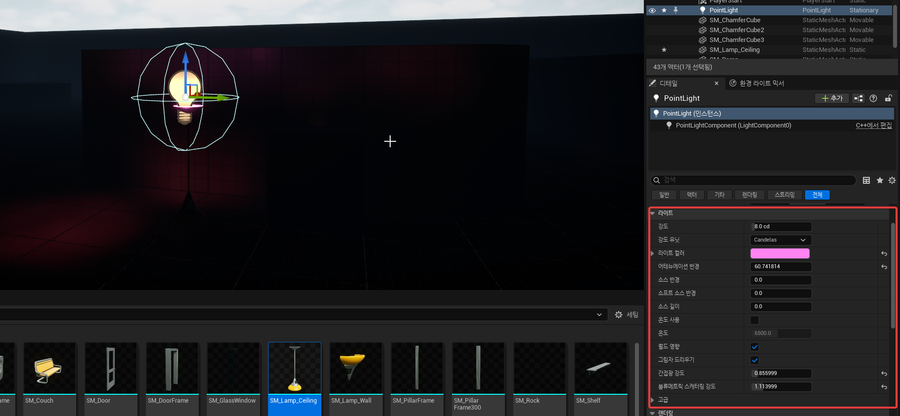The width and height of the screenshot is (900, 416).
Task: Collapse the 라이트 section
Action: (653, 213)
